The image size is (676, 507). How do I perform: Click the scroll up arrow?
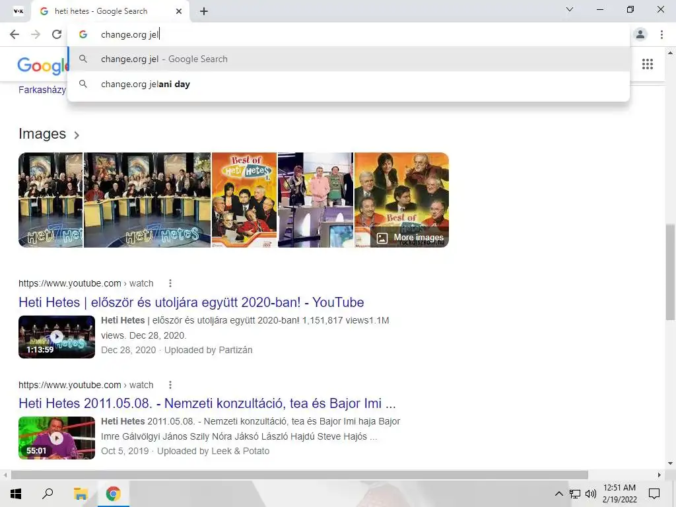tap(670, 53)
